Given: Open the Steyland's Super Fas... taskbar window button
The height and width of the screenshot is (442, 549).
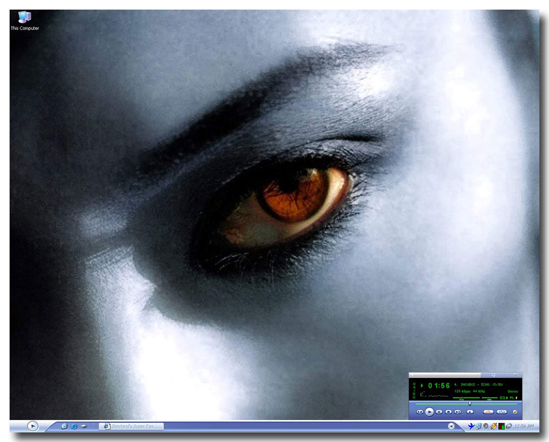Looking at the screenshot, I should [131, 426].
